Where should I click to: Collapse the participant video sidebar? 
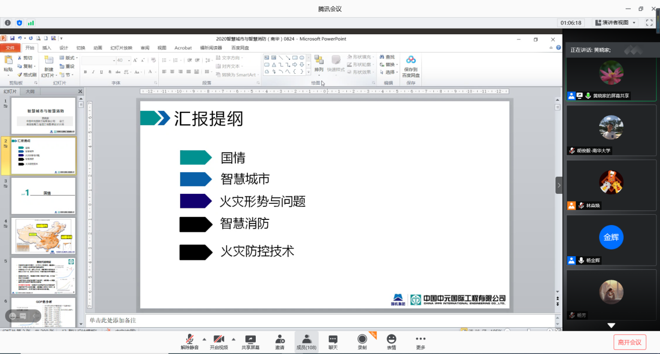(559, 185)
